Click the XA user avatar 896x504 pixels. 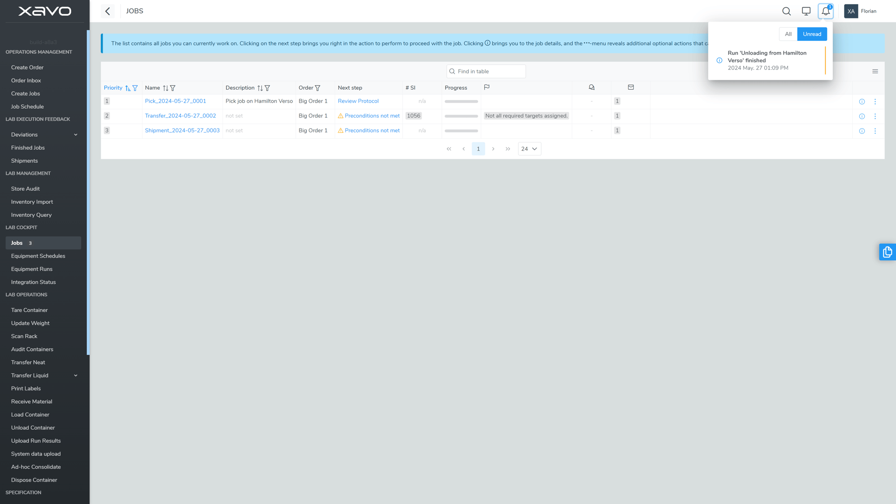coord(851,11)
